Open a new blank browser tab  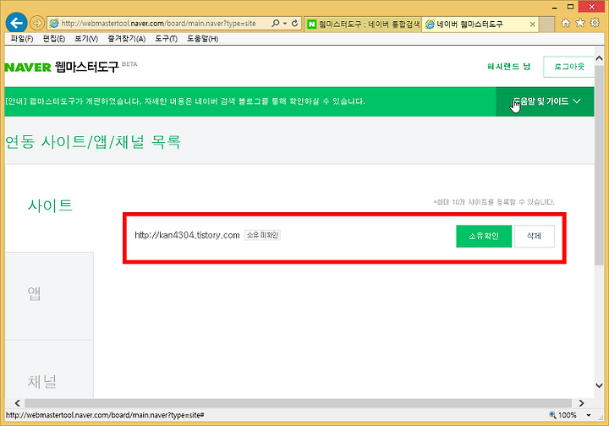click(x=546, y=25)
